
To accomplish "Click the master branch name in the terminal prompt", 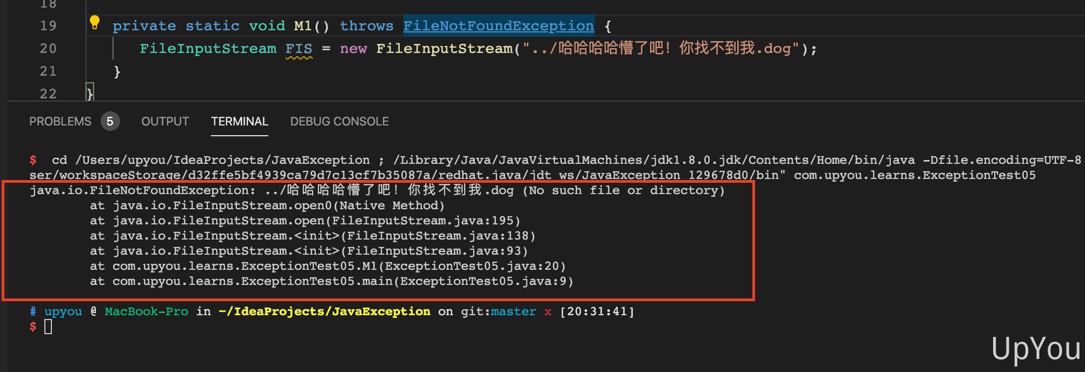I will (513, 311).
